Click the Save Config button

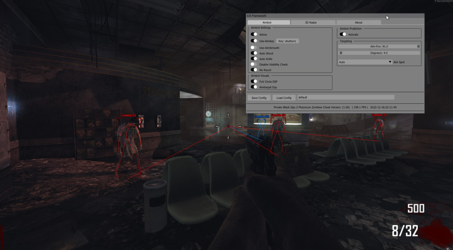[259, 98]
